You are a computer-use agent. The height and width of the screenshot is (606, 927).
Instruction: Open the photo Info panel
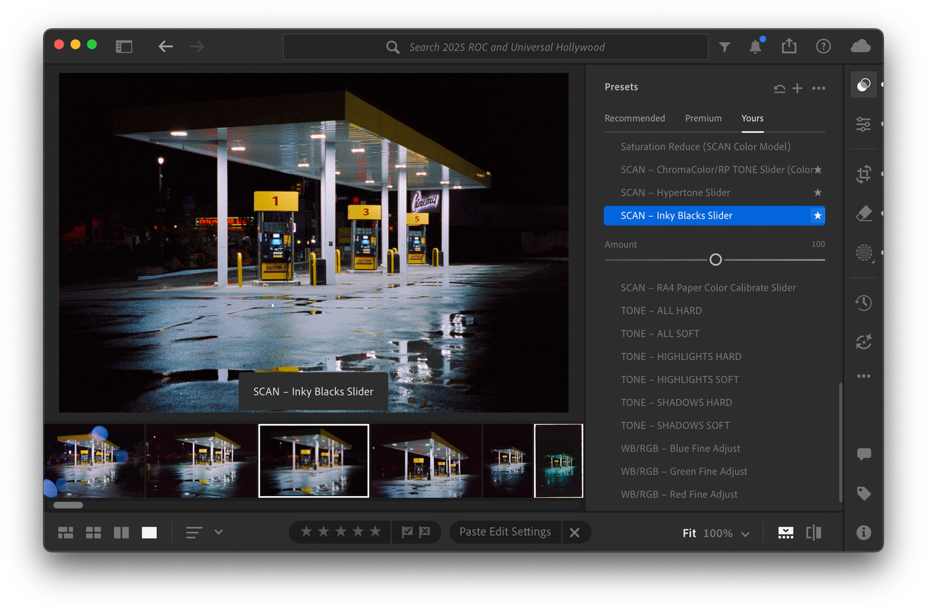tap(863, 532)
